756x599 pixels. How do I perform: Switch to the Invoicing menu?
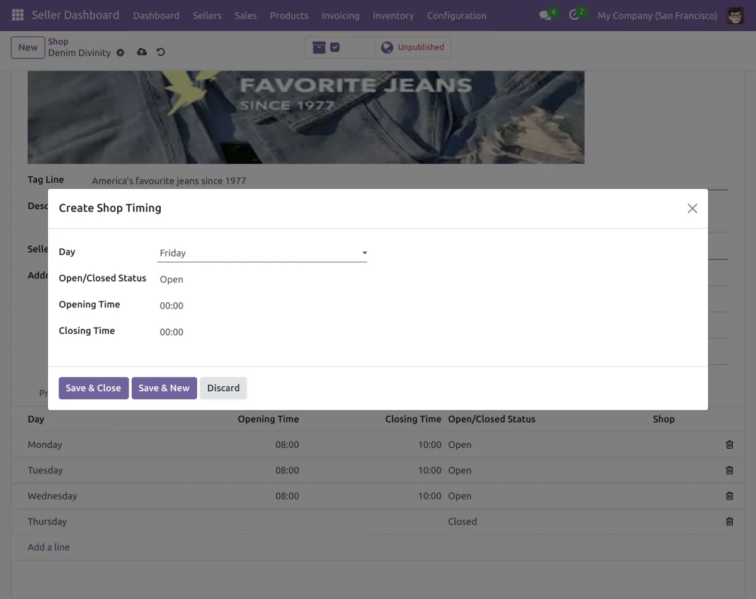point(340,16)
